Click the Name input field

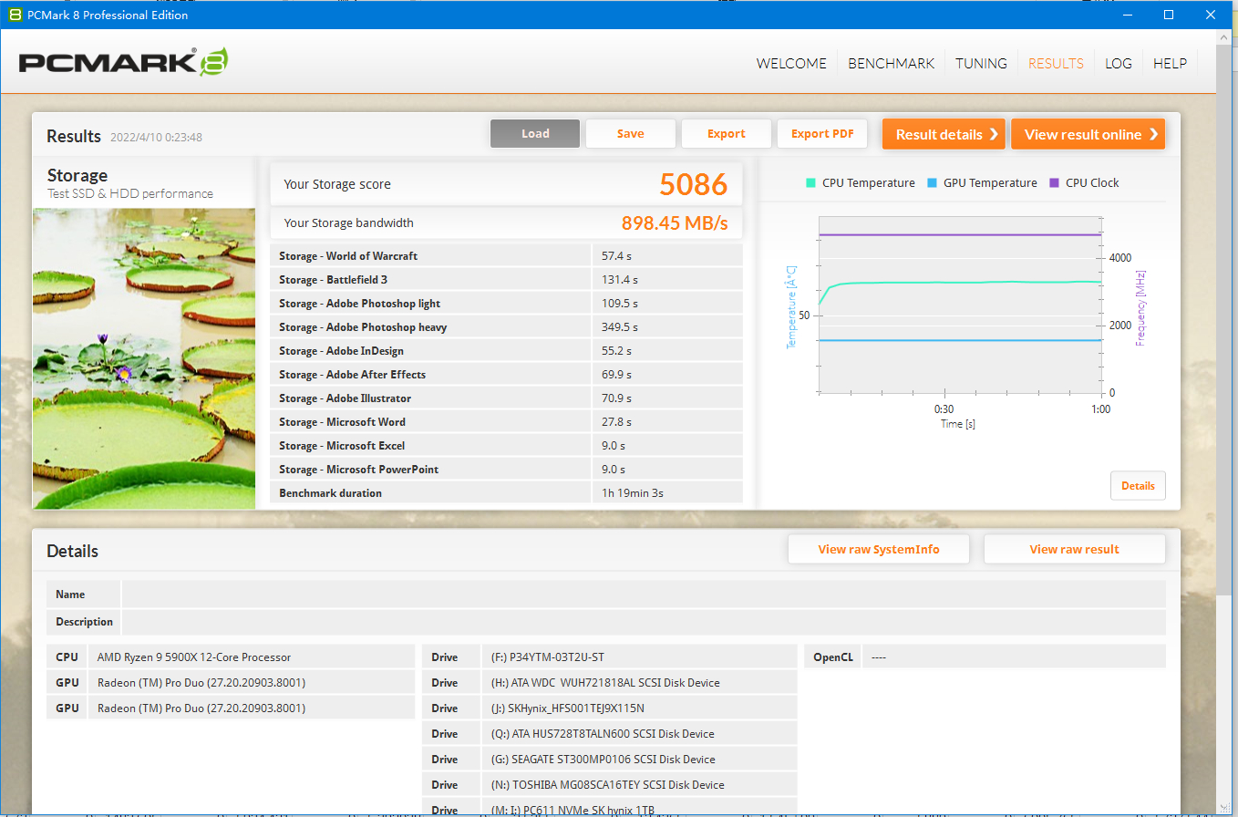[x=644, y=595]
